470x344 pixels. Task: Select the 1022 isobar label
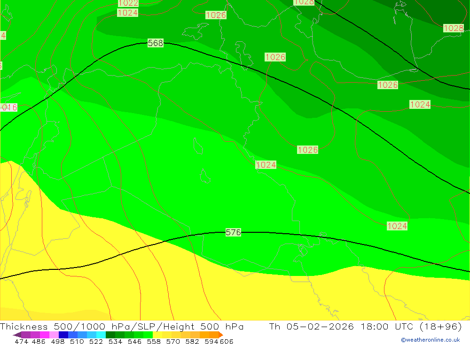128,3
